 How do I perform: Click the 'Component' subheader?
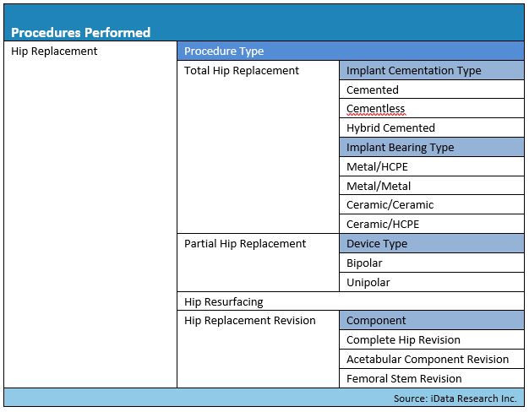point(432,320)
